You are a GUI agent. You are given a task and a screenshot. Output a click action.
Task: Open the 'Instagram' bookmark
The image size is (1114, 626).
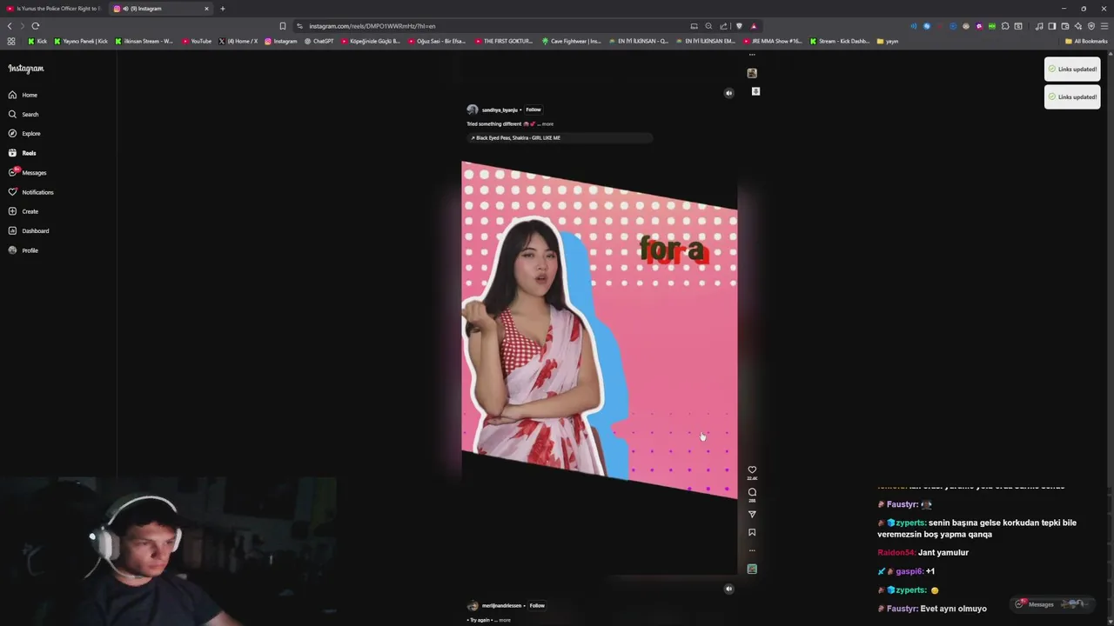280,41
